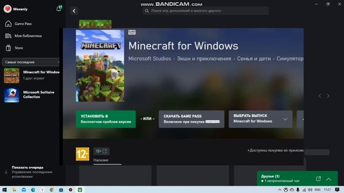
Task: Click the Xbox app icon in the taskbar
Action: coord(80,190)
